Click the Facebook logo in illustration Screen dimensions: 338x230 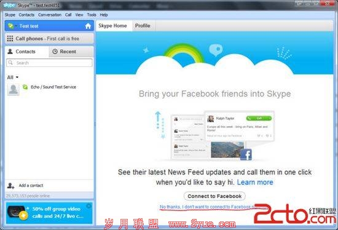[x=246, y=154]
